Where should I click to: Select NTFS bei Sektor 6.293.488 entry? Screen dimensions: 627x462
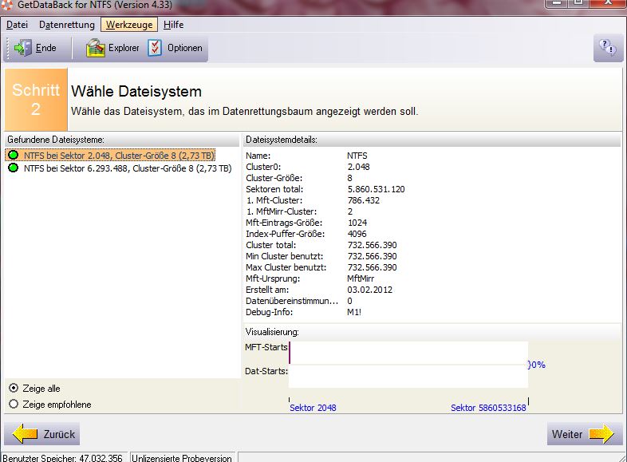(128, 168)
